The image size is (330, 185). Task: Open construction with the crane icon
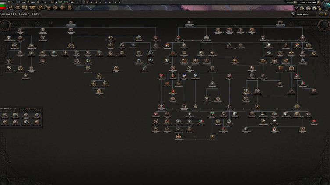tap(47, 8)
